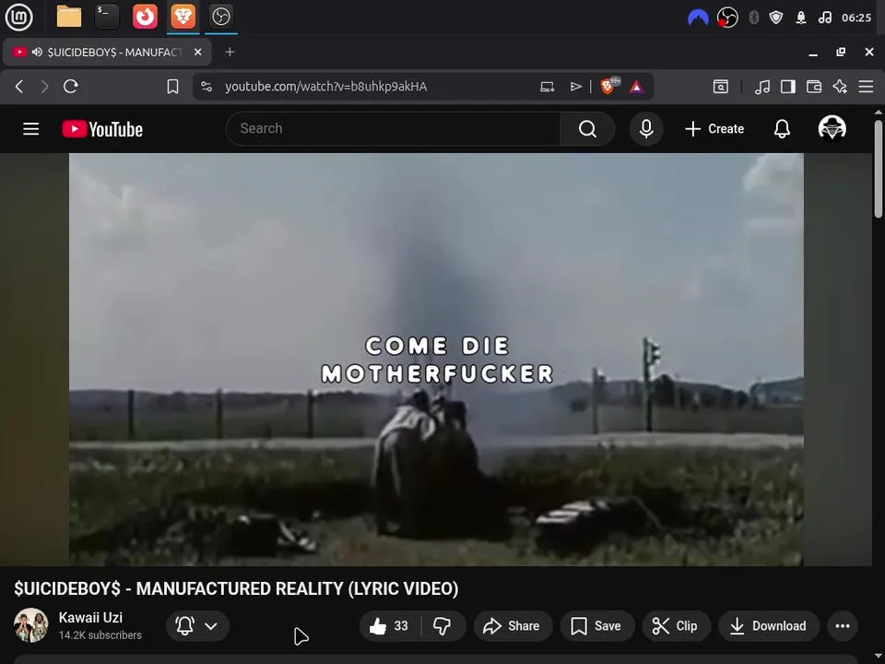
Task: Open Leo AI assistant icon
Action: tap(840, 87)
